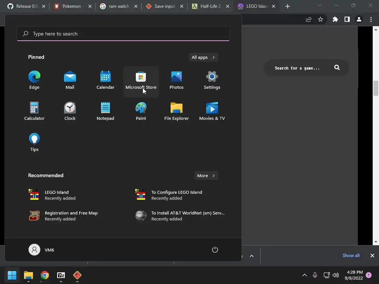Toggle the Chrome side panel

click(x=347, y=19)
